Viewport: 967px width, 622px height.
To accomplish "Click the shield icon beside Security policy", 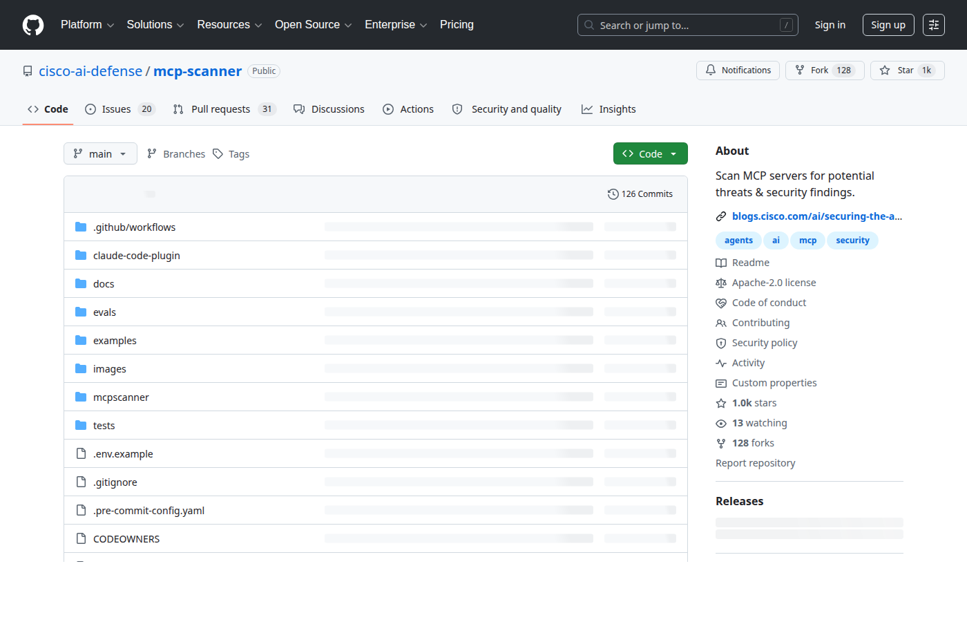I will coord(721,343).
